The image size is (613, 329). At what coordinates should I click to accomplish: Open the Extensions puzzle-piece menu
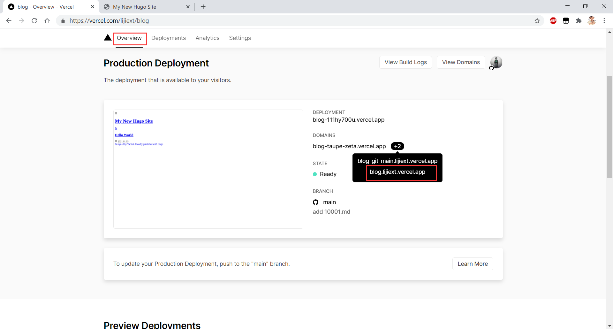579,21
